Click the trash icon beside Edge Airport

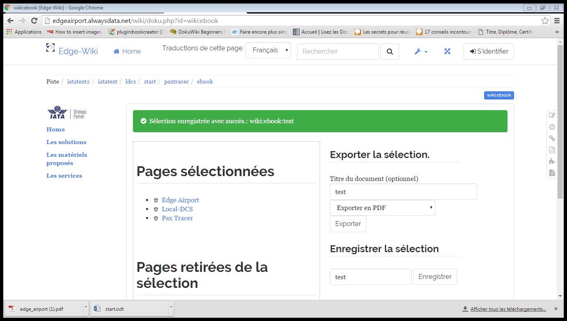tap(156, 200)
